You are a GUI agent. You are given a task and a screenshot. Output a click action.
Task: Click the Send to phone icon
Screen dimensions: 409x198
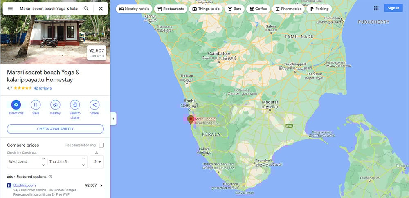pyautogui.click(x=75, y=105)
